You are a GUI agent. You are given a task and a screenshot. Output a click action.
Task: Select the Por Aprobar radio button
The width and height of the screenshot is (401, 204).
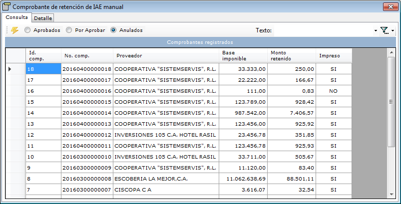(x=69, y=30)
